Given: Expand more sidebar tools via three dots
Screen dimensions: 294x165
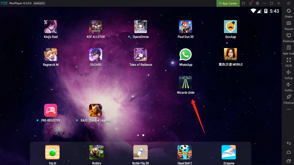Looking at the screenshot, I should pyautogui.click(x=288, y=110).
